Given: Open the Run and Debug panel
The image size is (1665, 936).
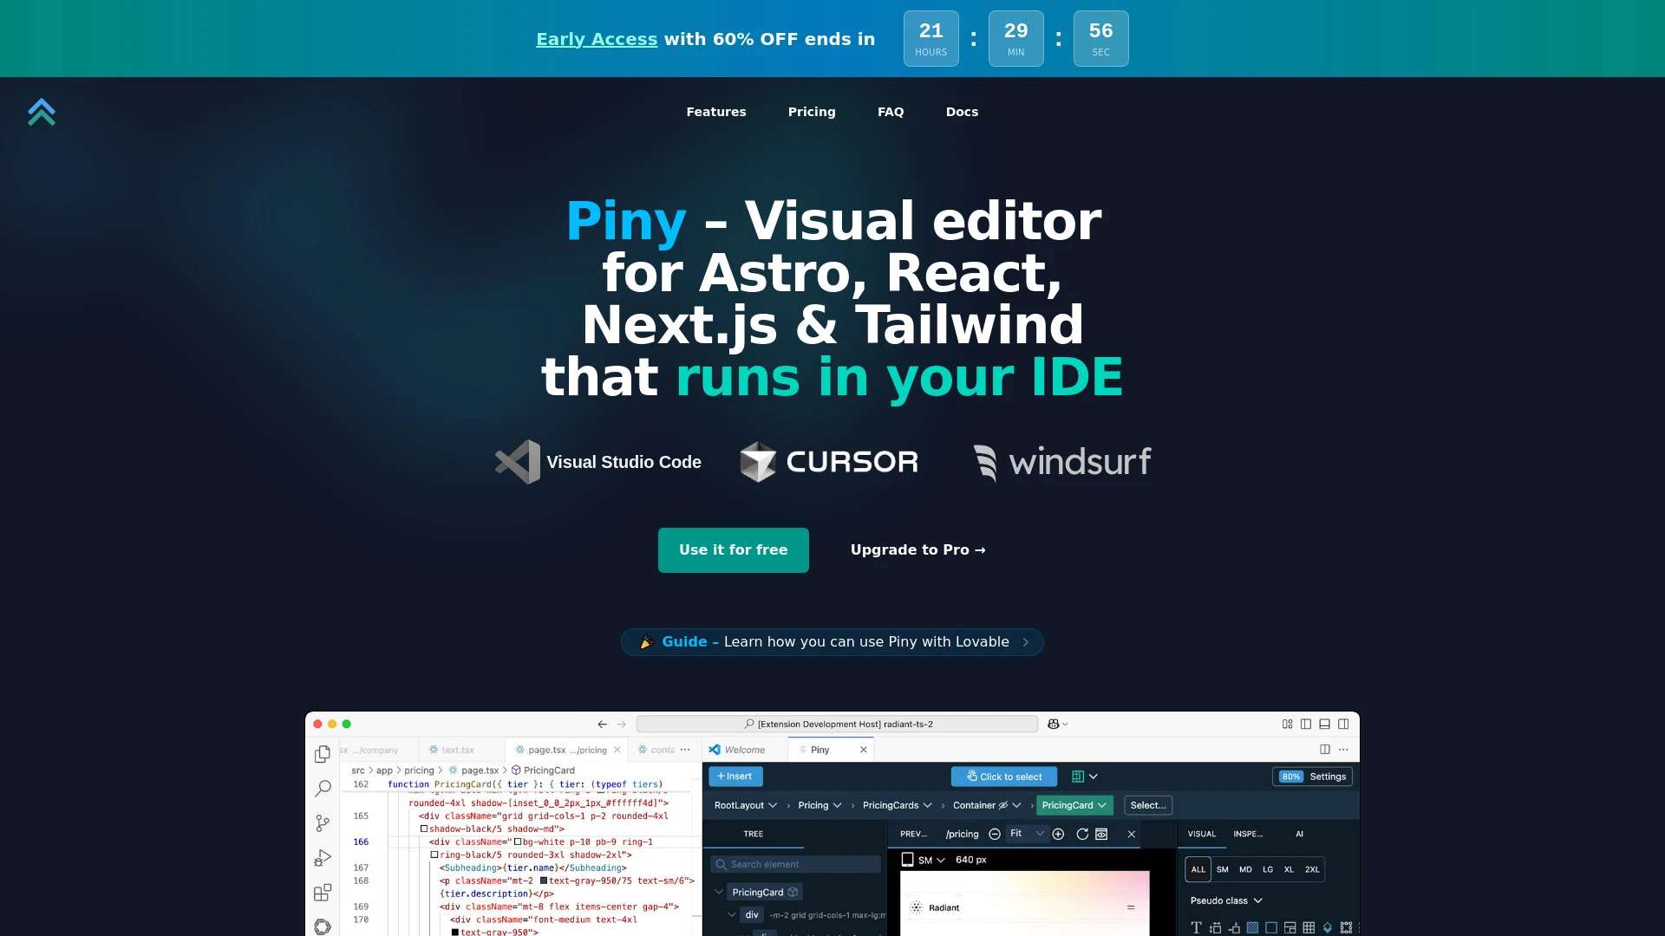Looking at the screenshot, I should tap(322, 857).
